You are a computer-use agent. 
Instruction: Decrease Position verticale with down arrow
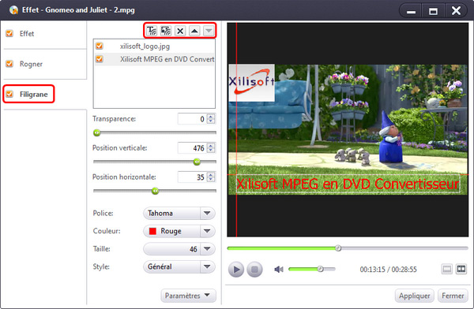[211, 151]
